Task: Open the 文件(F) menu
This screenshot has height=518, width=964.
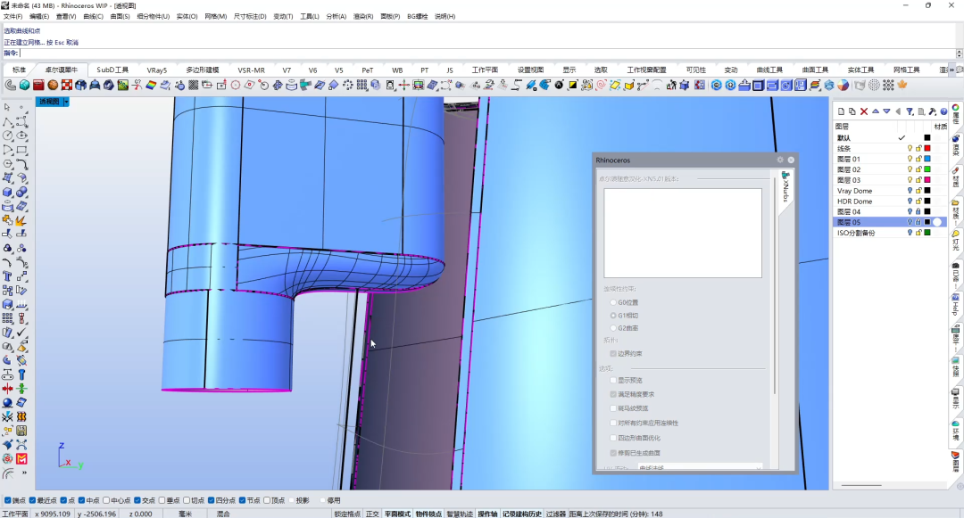Action: pyautogui.click(x=12, y=17)
